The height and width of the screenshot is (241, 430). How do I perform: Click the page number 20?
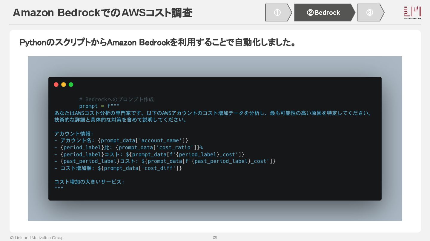(x=215, y=237)
